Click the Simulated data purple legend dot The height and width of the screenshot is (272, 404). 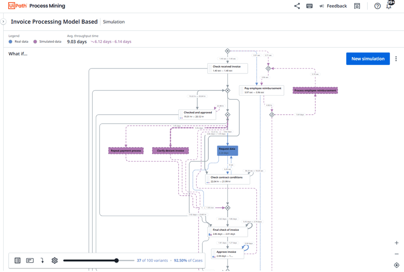(35, 42)
